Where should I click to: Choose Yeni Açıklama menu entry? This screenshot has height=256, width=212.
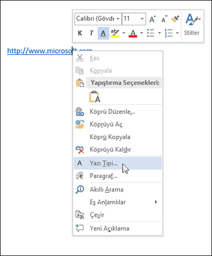click(x=118, y=228)
